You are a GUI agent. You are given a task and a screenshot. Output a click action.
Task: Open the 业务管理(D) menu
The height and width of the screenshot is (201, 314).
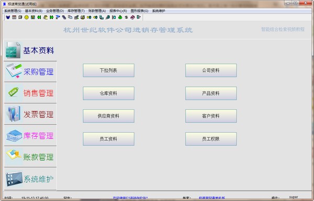[x=55, y=11]
